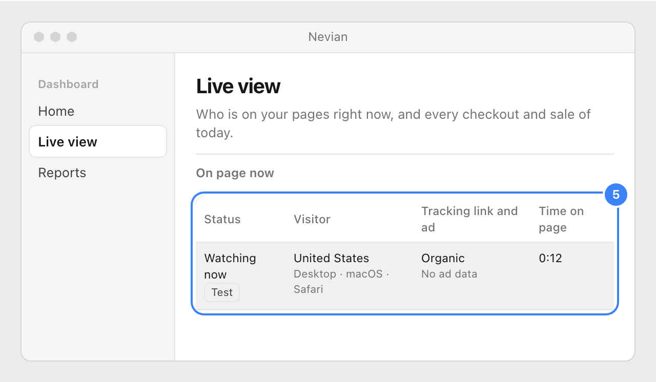Select the Live view sidebar item
The height and width of the screenshot is (382, 656).
pos(98,142)
